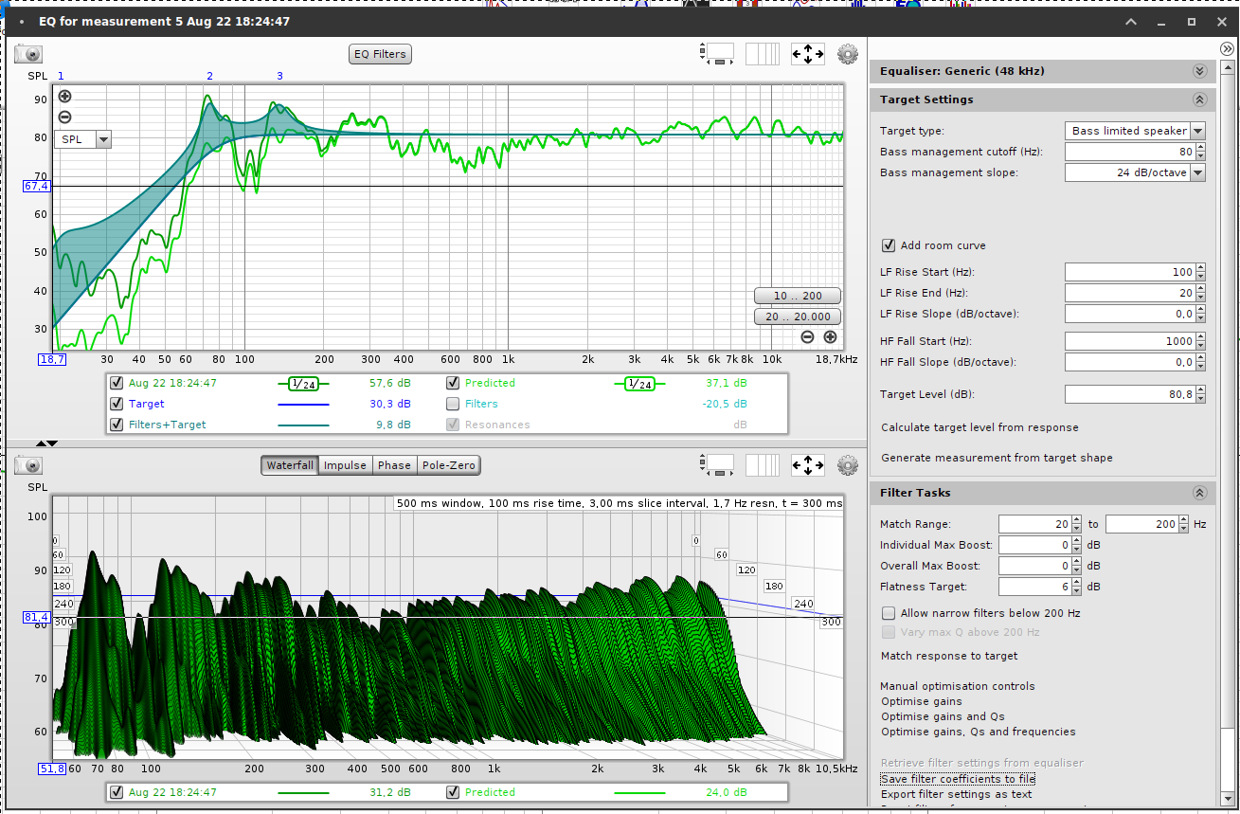Image resolution: width=1240 pixels, height=814 pixels.
Task: Show the Filters trace in the legend
Action: 453,404
